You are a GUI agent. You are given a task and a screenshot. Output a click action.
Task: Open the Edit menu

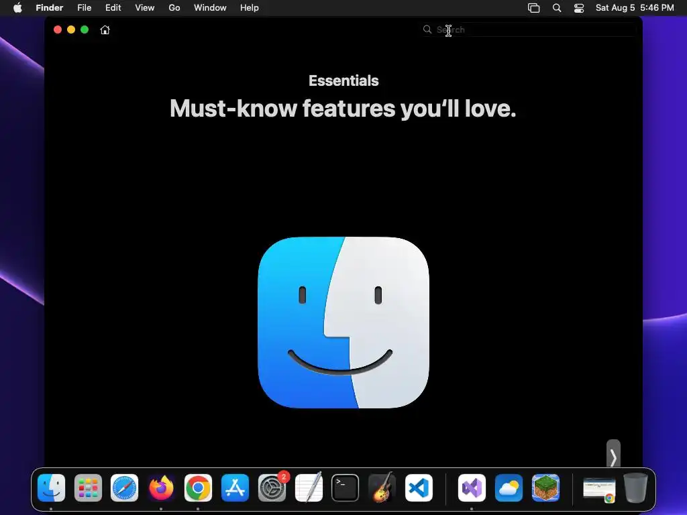point(113,7)
